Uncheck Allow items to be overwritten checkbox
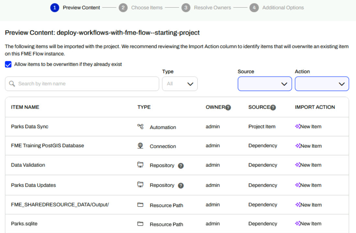The width and height of the screenshot is (356, 233). pyautogui.click(x=8, y=64)
